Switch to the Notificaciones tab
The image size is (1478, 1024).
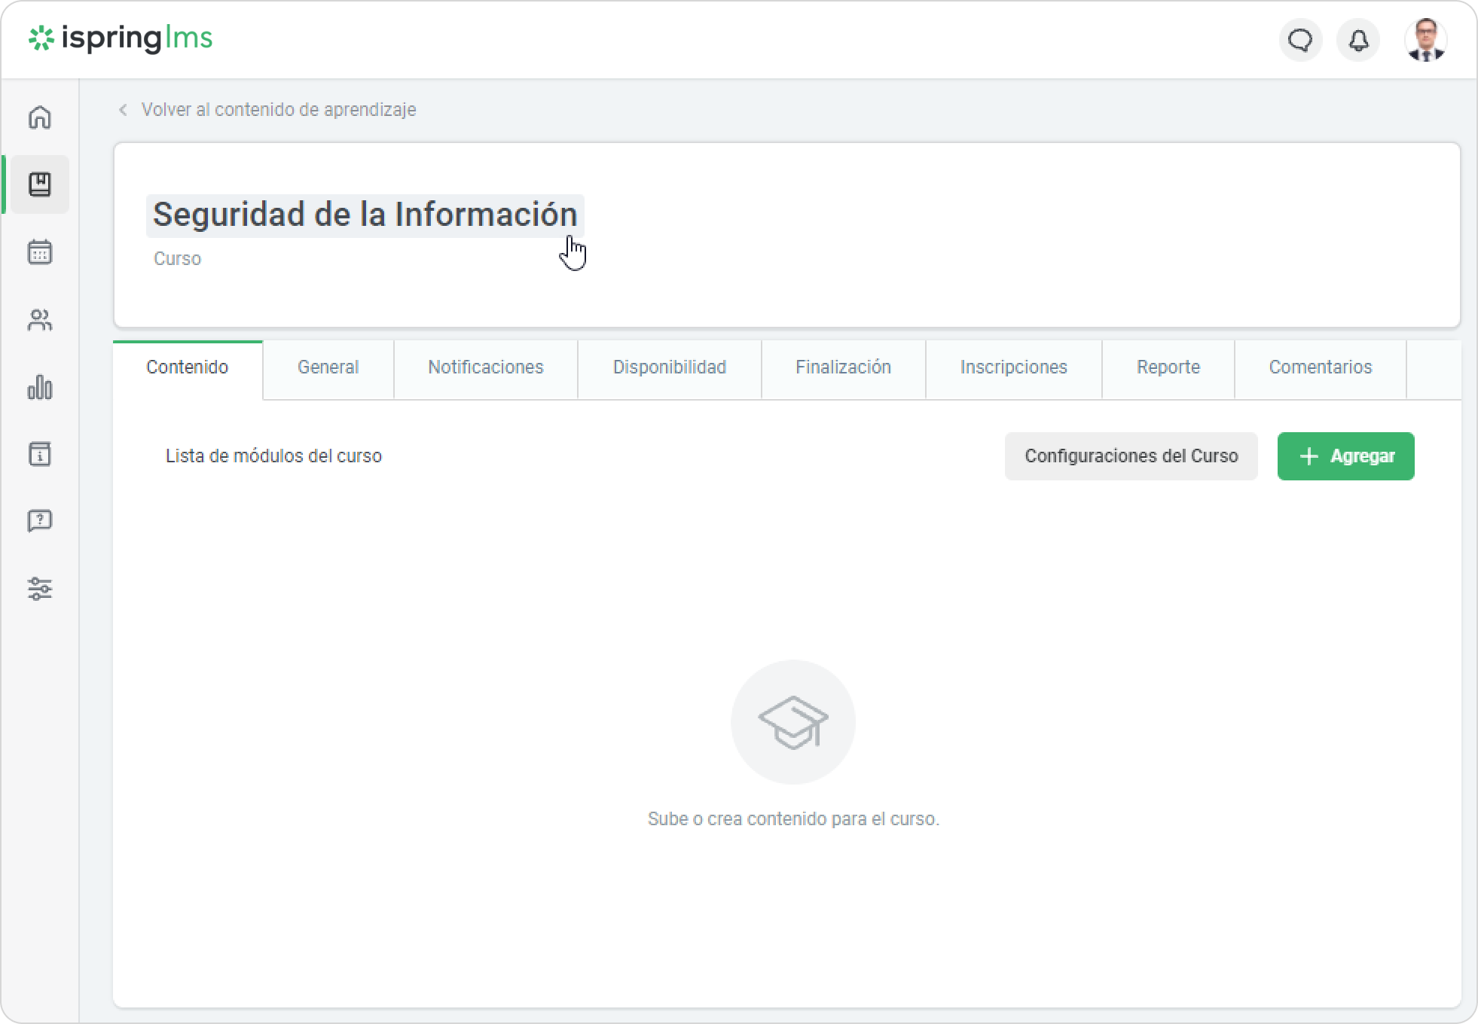point(485,367)
